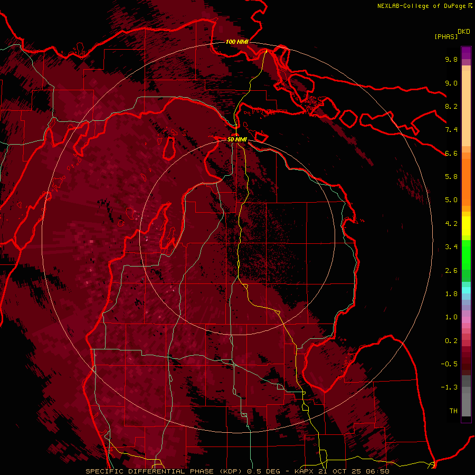
Task: Click the 9.8 legend value
Action: tap(451, 59)
